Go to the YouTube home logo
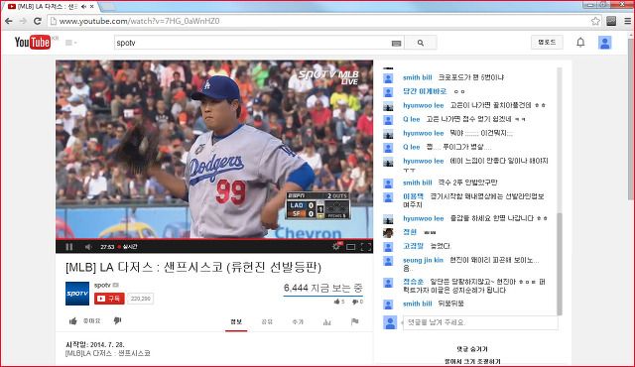Viewport: 635px width, 367px height. pos(33,42)
